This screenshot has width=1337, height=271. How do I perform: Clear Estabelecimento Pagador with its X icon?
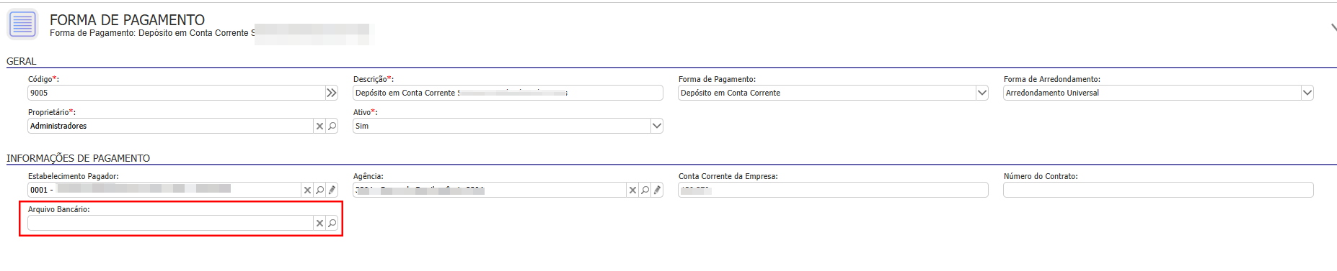307,190
